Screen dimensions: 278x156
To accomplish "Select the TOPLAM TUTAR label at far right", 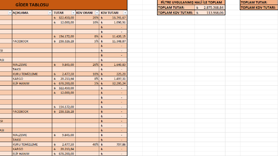I will (x=259, y=2).
